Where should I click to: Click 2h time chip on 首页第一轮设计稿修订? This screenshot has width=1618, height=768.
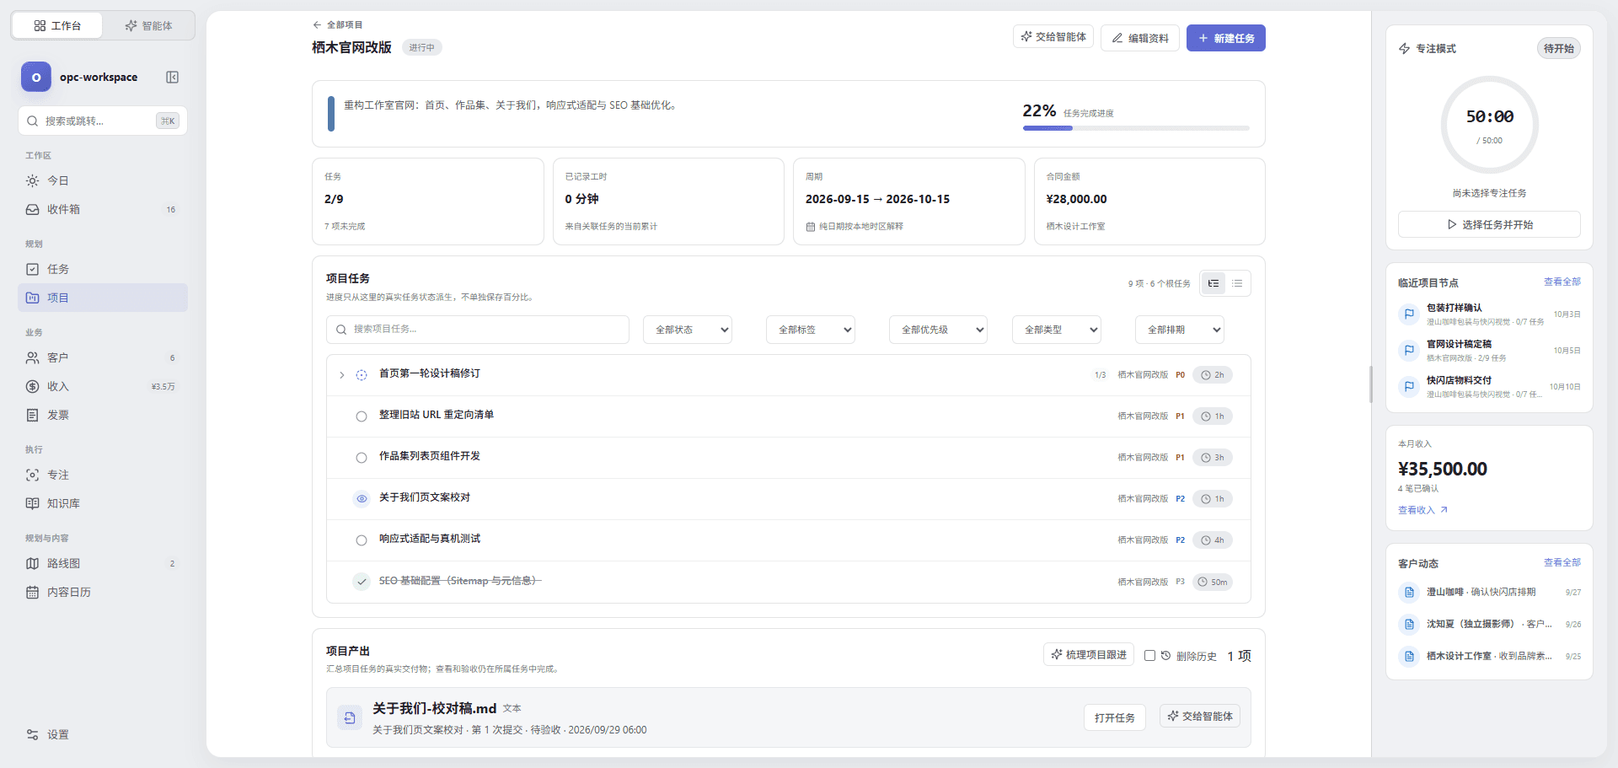pyautogui.click(x=1213, y=375)
